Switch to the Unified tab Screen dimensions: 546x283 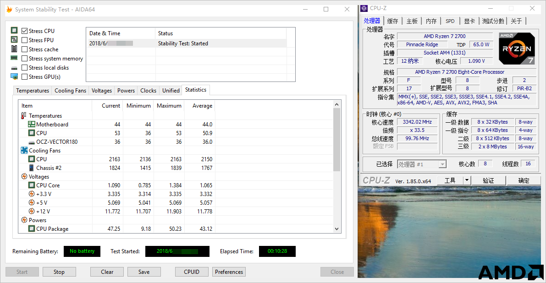point(171,90)
